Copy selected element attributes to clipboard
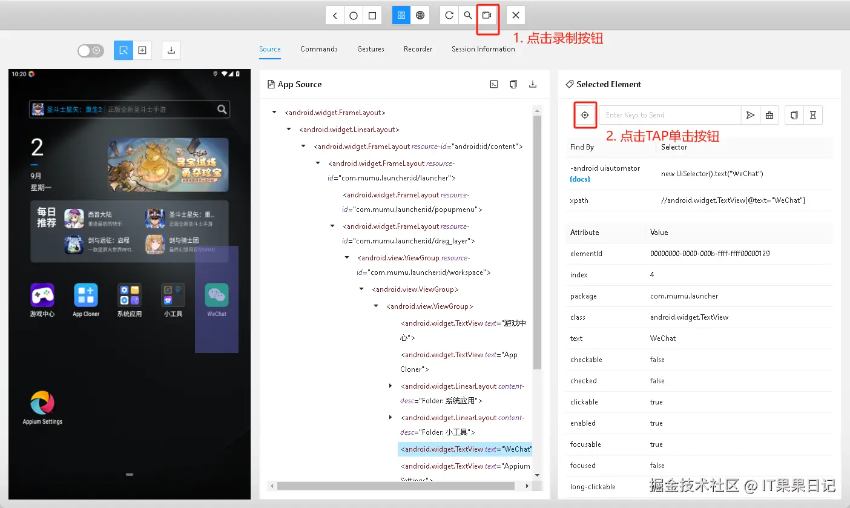The width and height of the screenshot is (850, 508). (x=794, y=115)
